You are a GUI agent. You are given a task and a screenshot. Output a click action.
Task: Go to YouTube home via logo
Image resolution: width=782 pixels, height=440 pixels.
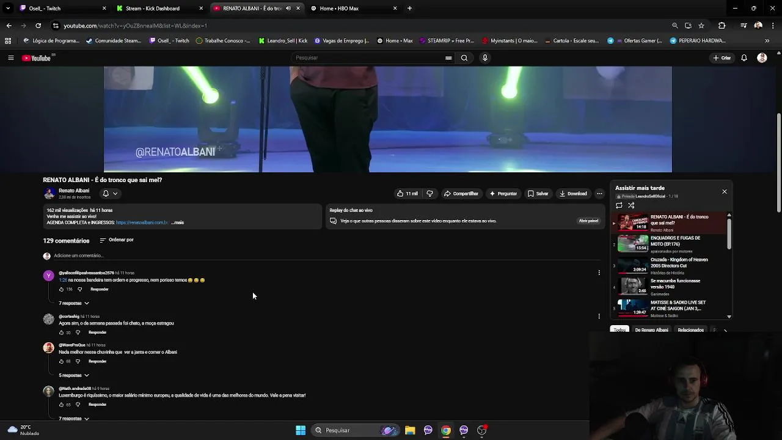pyautogui.click(x=37, y=58)
